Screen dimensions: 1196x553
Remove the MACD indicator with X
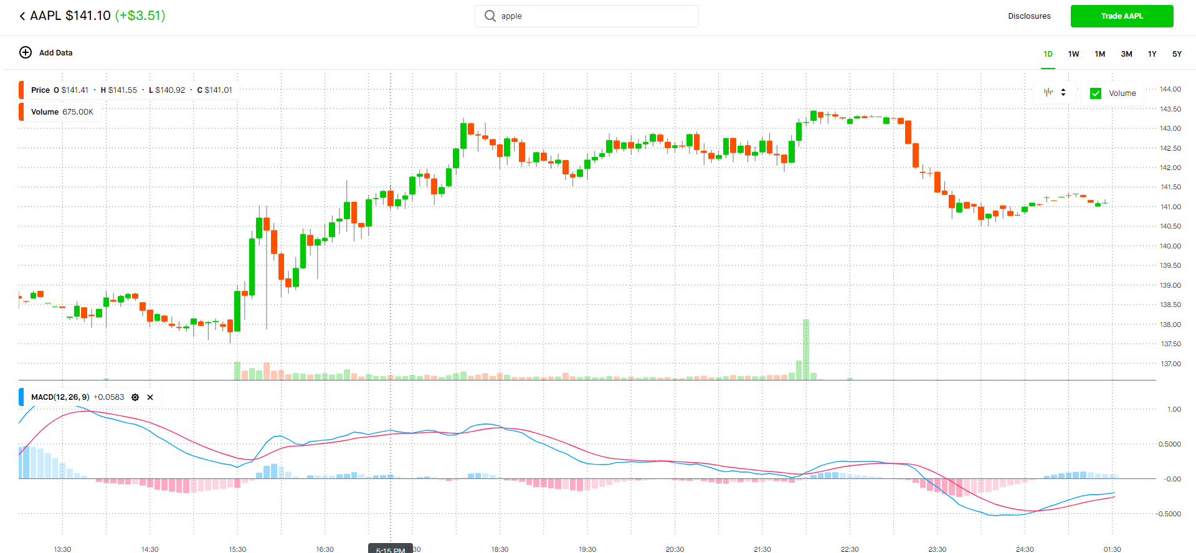(x=150, y=397)
